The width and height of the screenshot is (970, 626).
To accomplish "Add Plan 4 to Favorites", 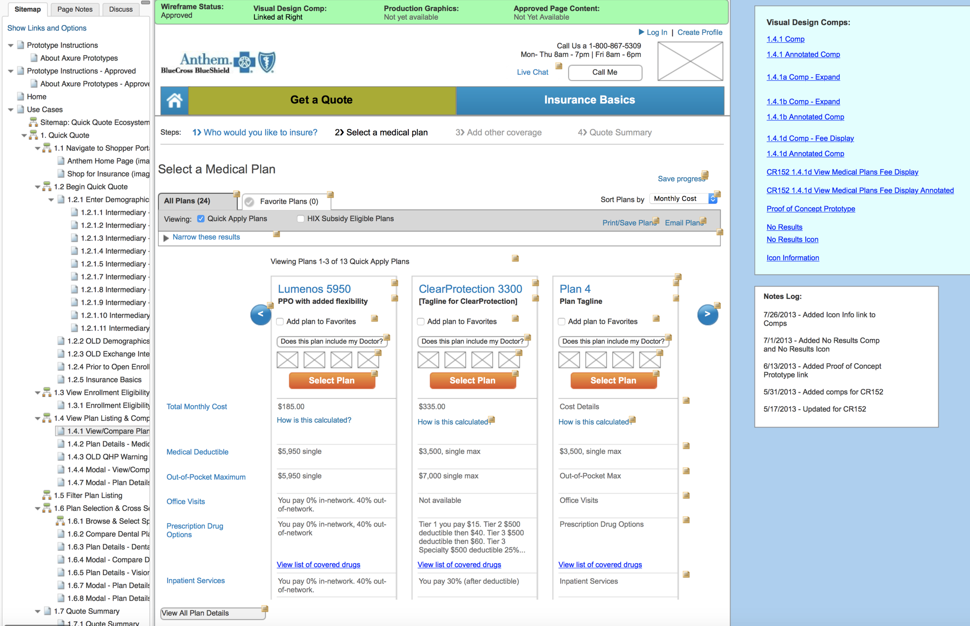I will pos(561,322).
